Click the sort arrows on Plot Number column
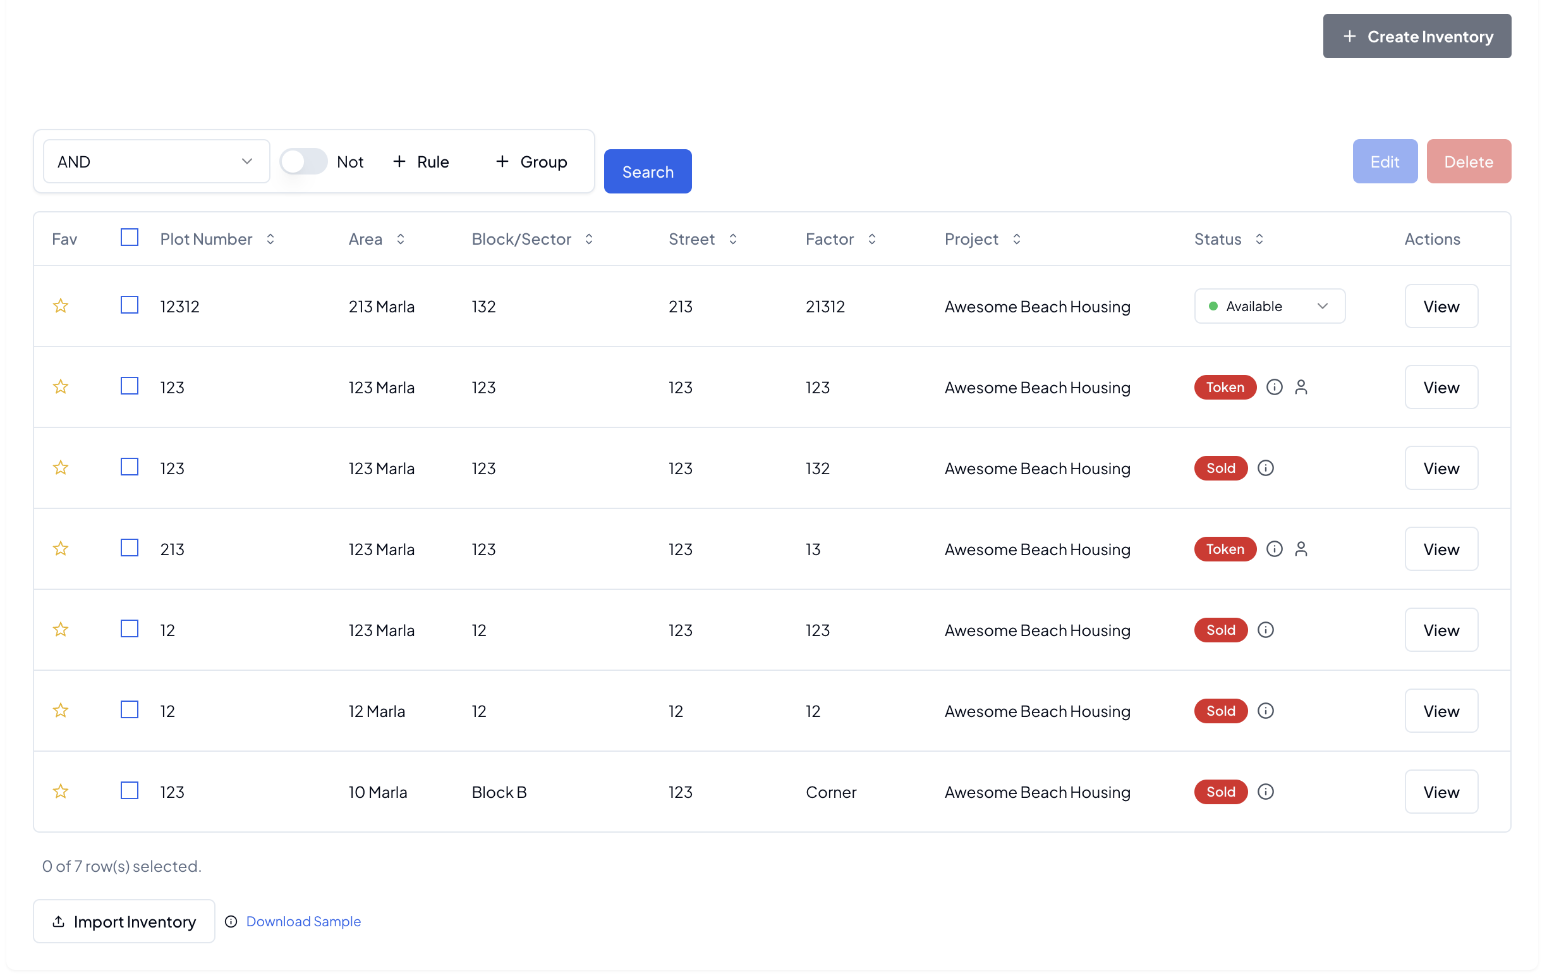 [270, 238]
